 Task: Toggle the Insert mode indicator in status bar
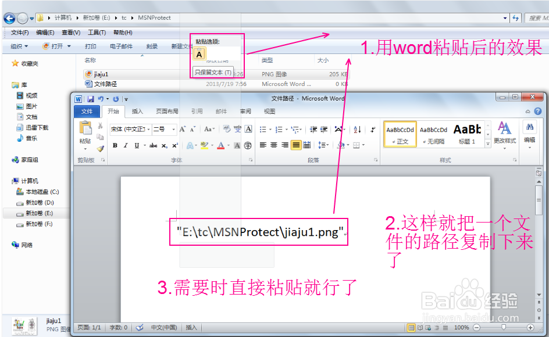191,328
